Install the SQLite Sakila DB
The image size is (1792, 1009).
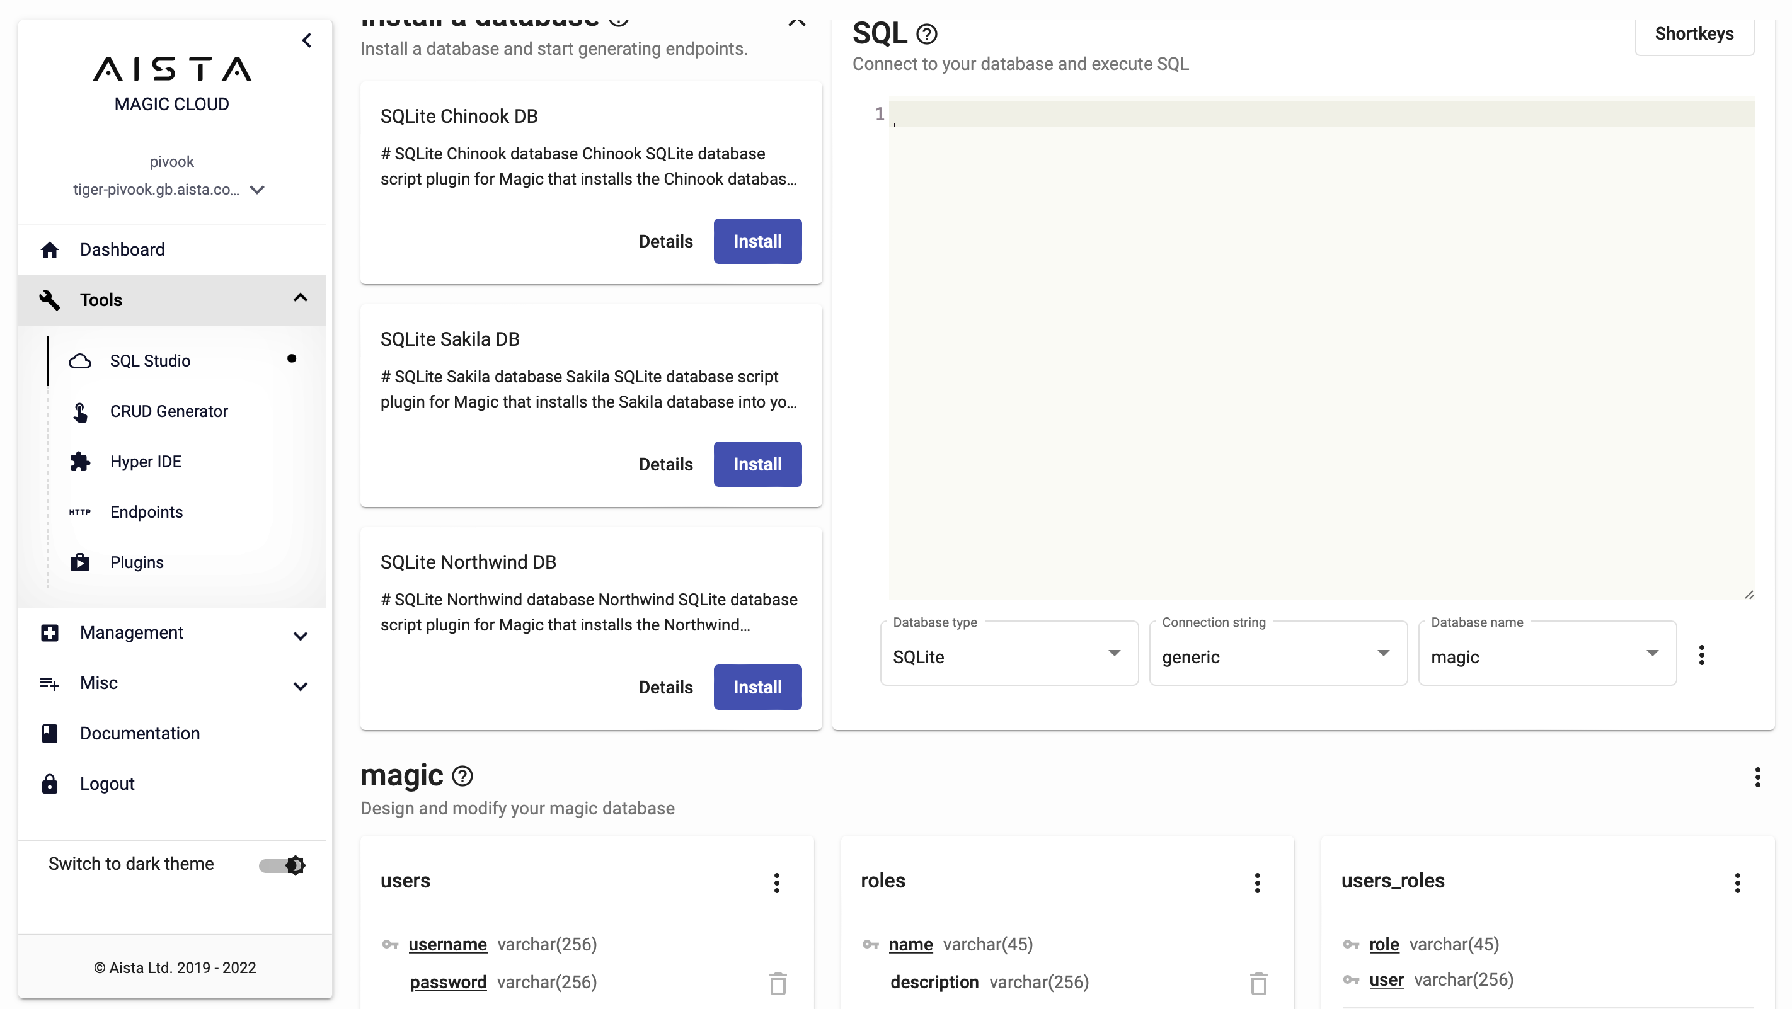click(757, 464)
